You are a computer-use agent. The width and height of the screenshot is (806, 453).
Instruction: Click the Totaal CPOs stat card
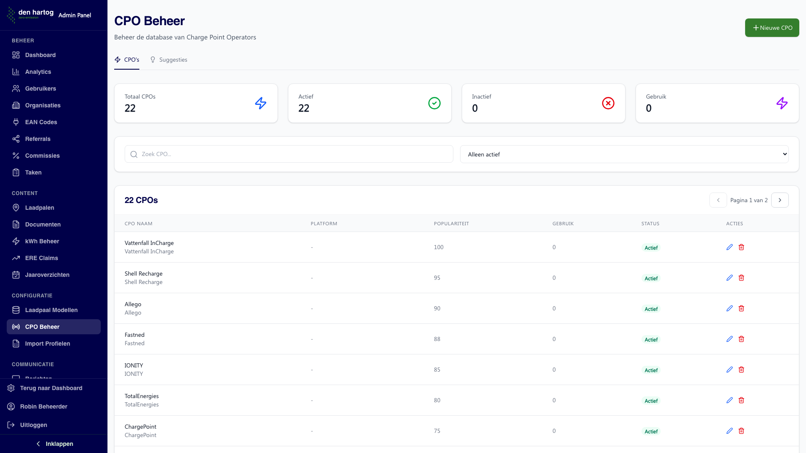coord(196,103)
